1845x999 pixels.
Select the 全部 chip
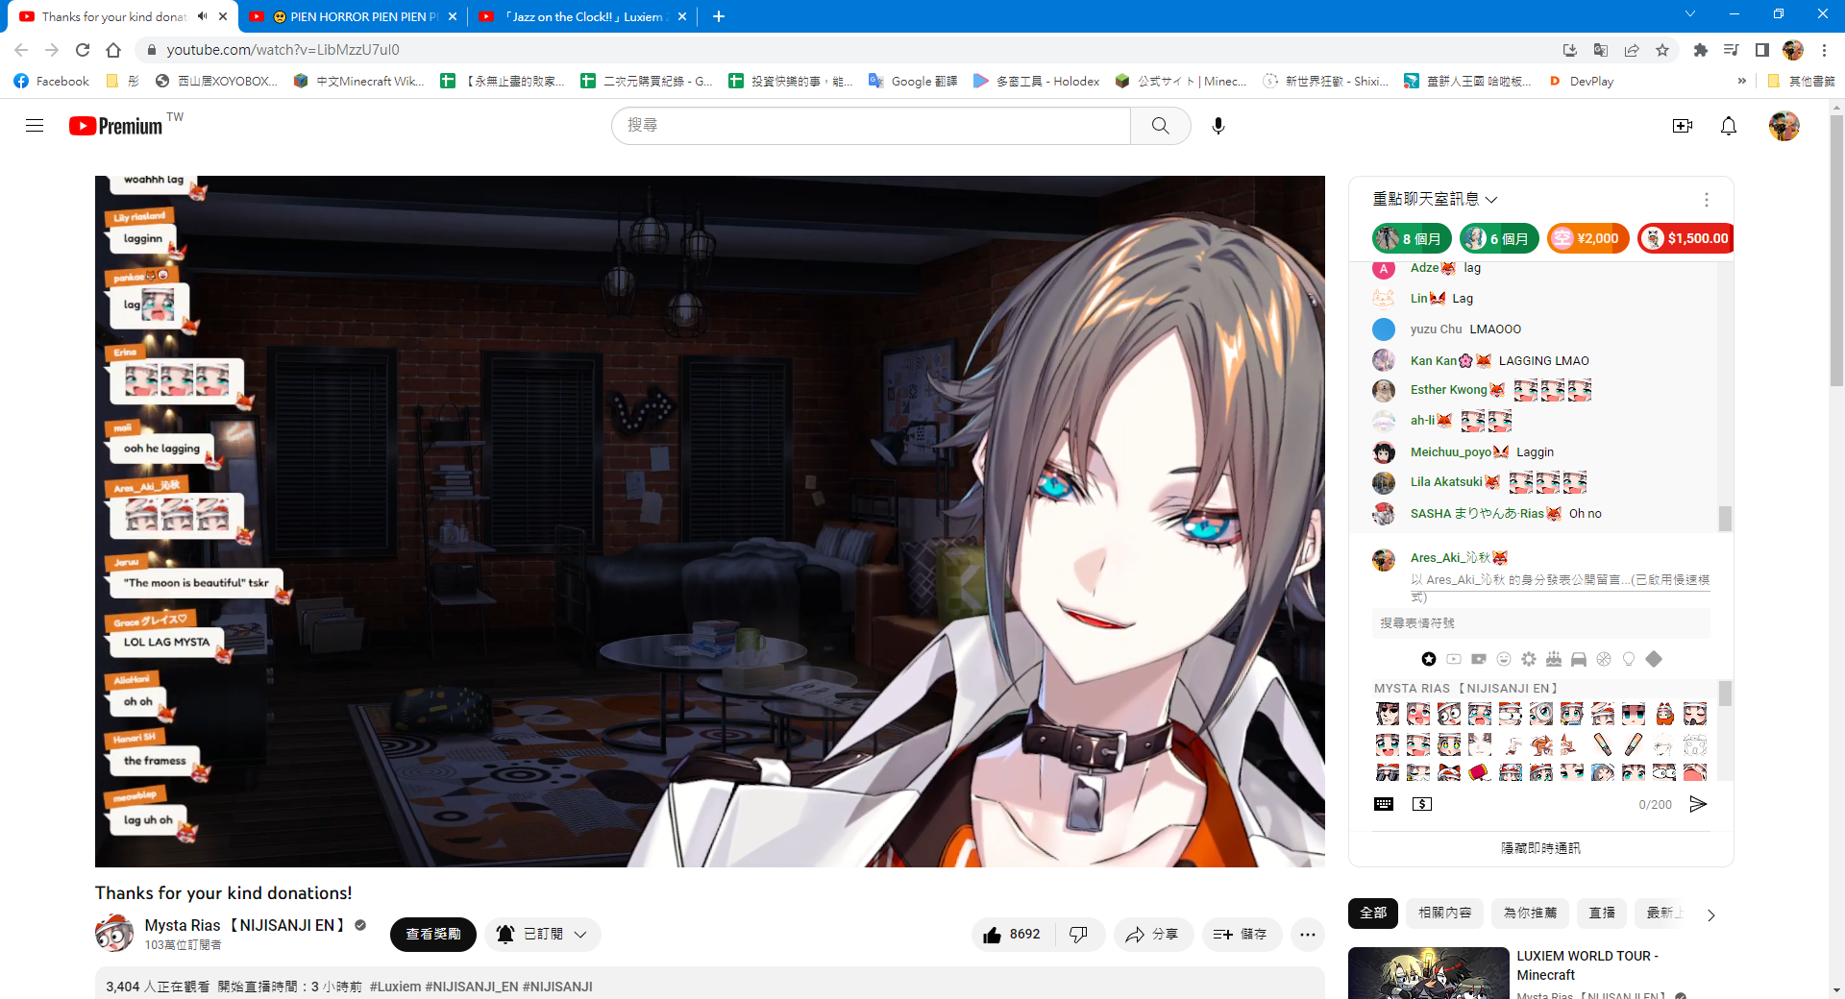pos(1373,913)
